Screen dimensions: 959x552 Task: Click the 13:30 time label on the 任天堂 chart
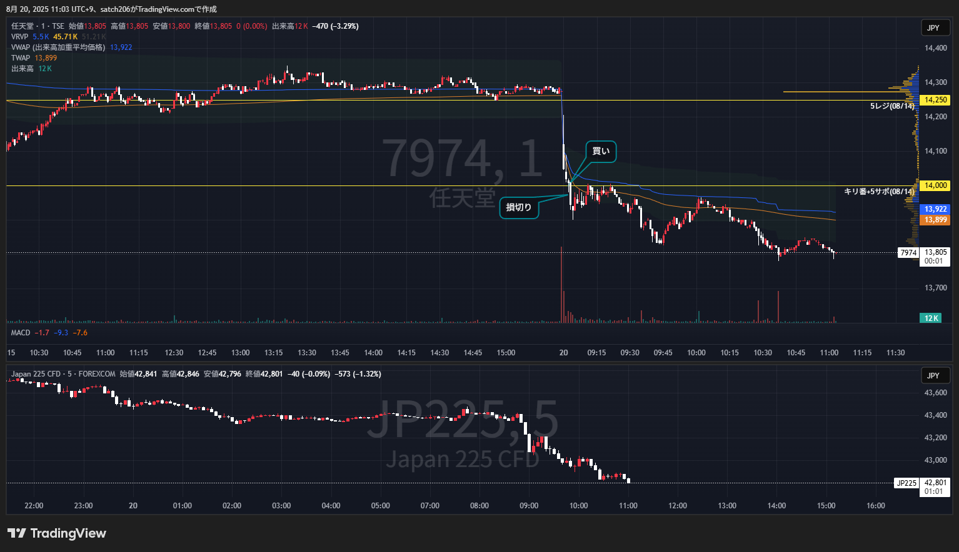307,353
